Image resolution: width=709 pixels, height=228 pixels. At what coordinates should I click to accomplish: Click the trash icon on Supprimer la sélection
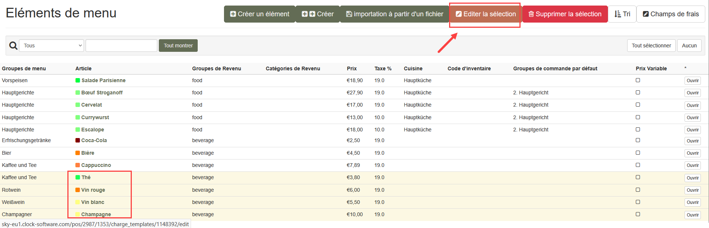(531, 14)
